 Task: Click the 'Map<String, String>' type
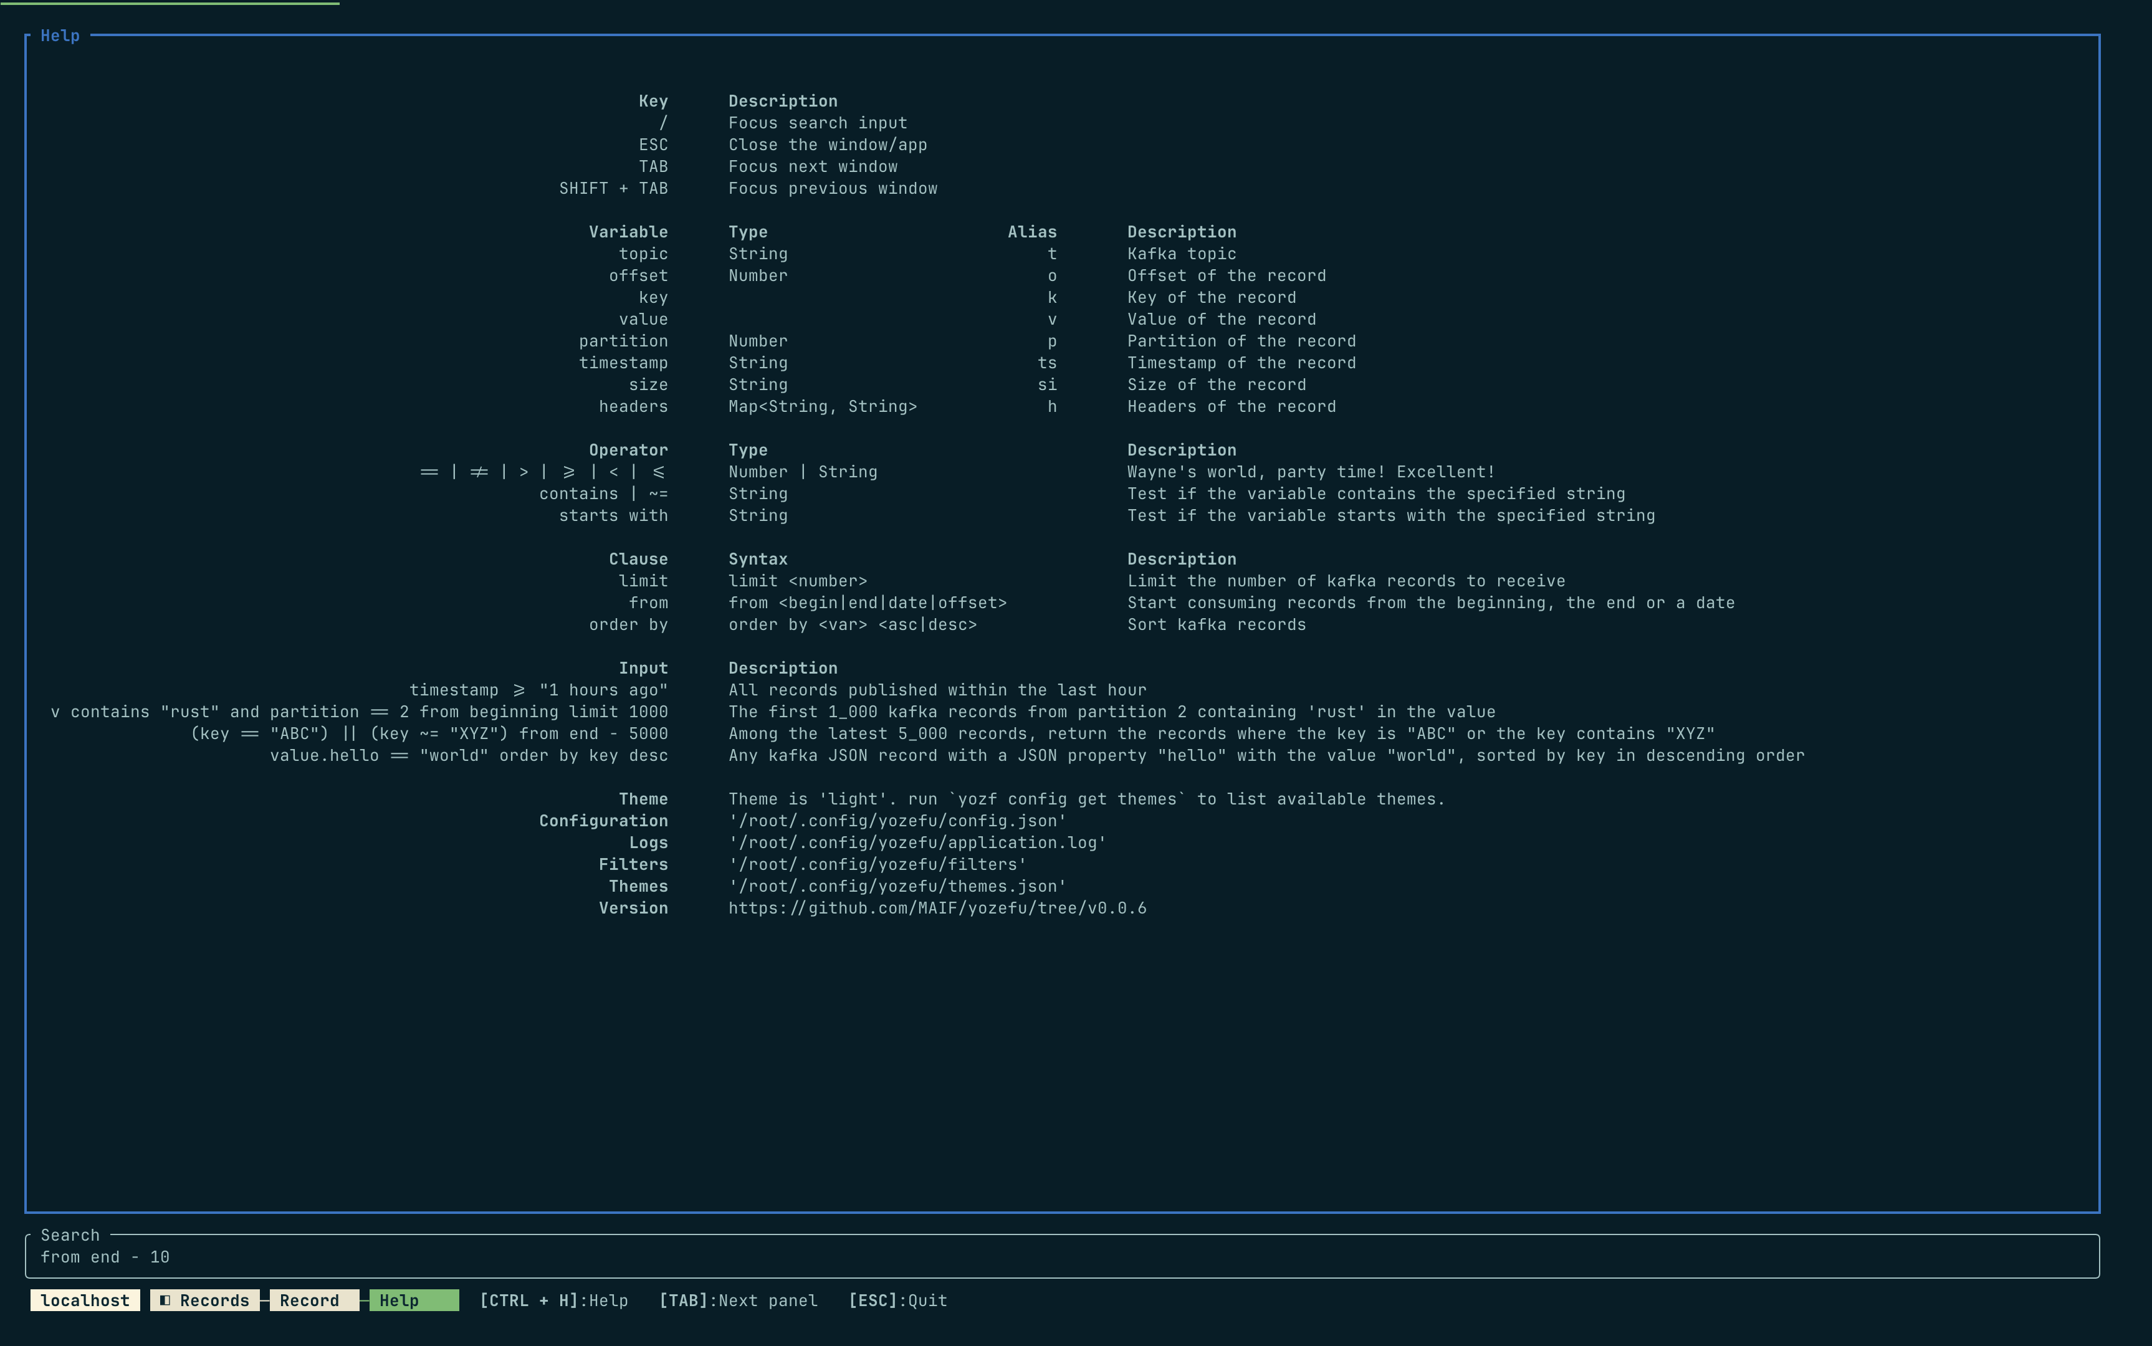point(823,406)
